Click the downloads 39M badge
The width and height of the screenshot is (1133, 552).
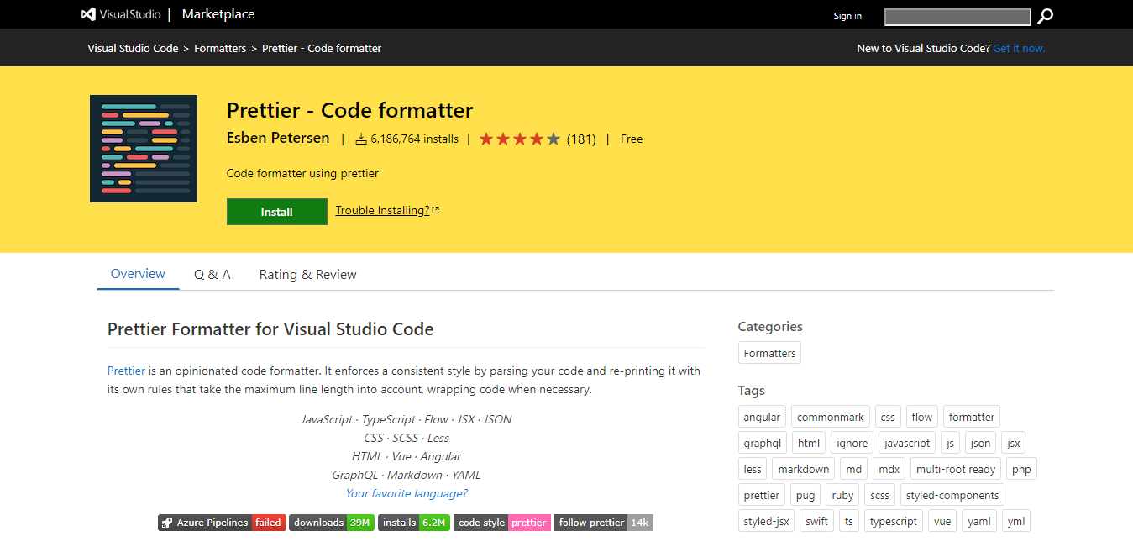pyautogui.click(x=332, y=523)
